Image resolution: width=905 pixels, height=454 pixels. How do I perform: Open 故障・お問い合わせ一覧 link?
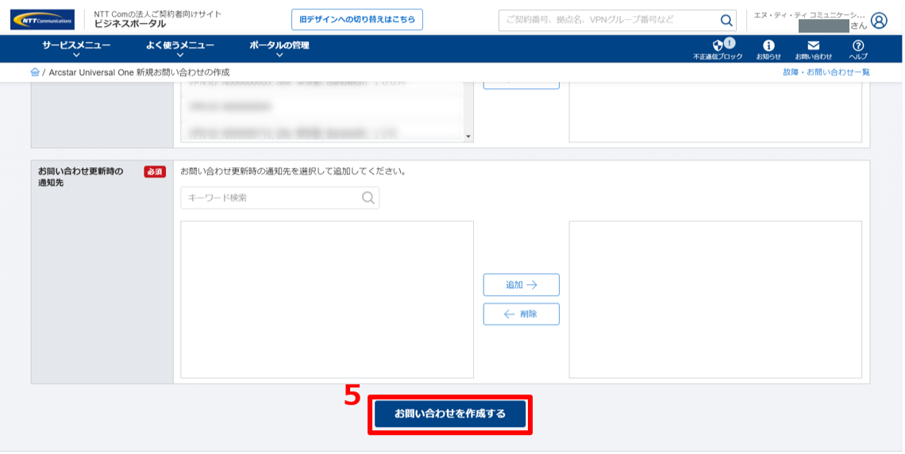click(826, 72)
